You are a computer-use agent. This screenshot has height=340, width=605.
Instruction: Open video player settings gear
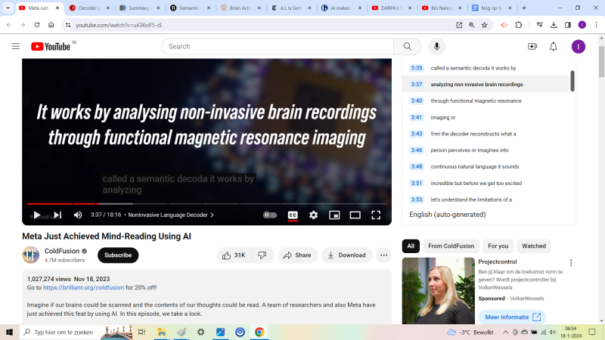point(313,215)
